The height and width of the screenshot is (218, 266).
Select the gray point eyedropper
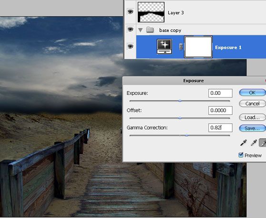click(x=254, y=143)
